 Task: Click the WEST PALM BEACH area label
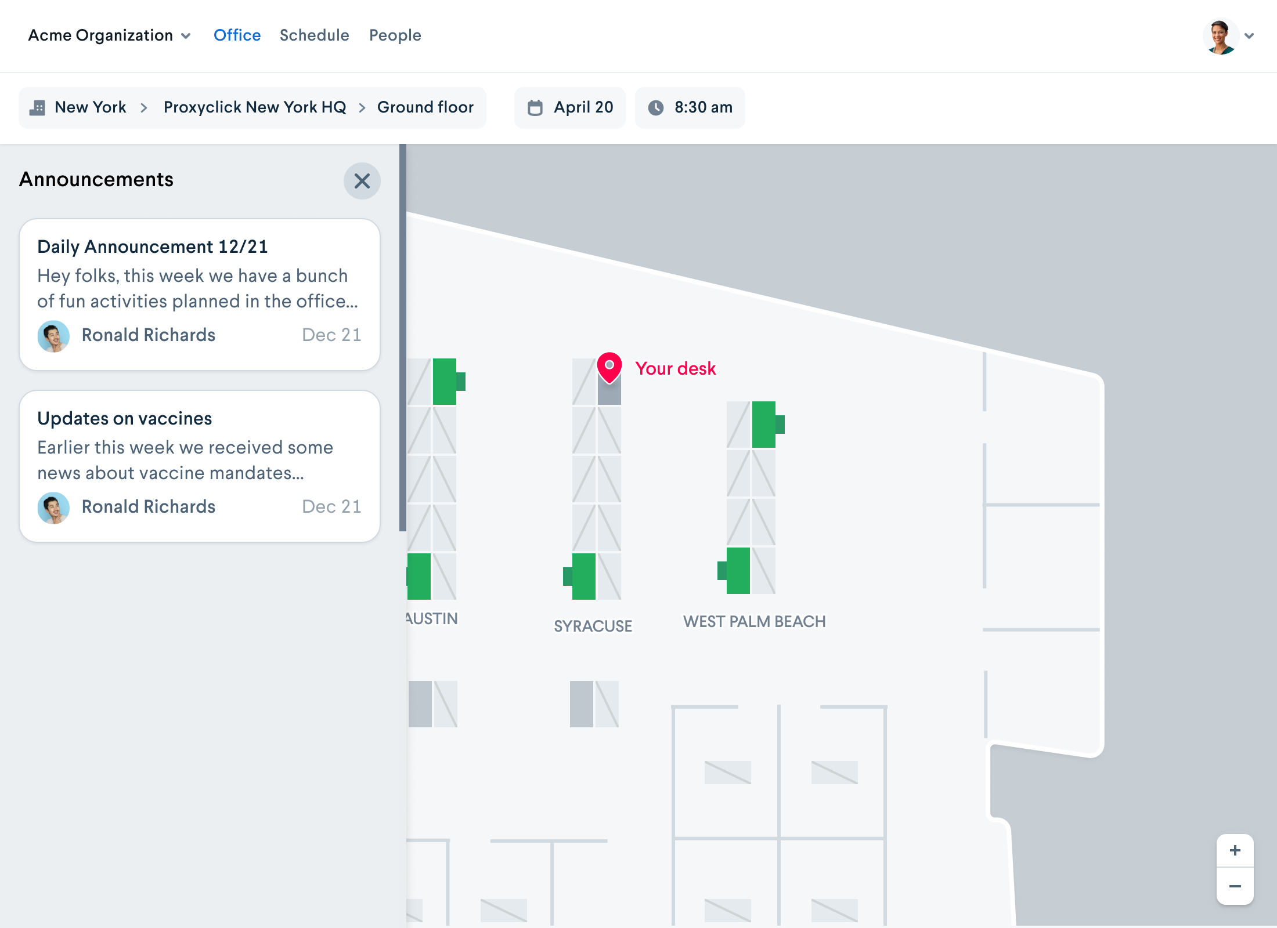754,622
